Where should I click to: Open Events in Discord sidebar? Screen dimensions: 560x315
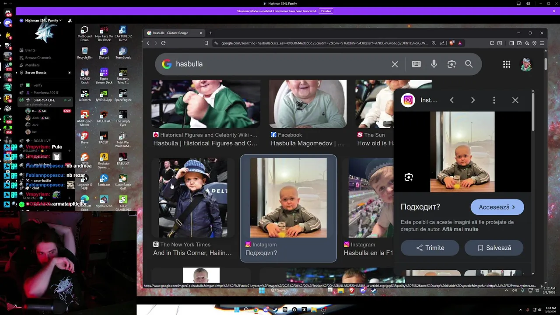click(x=30, y=50)
